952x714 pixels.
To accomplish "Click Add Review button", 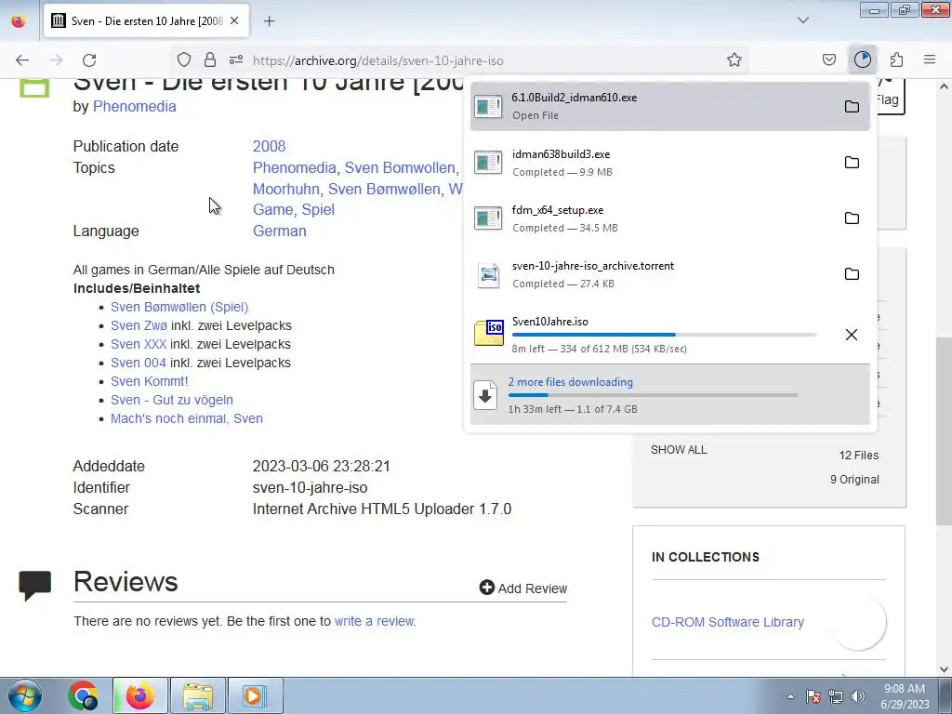I will (x=522, y=588).
